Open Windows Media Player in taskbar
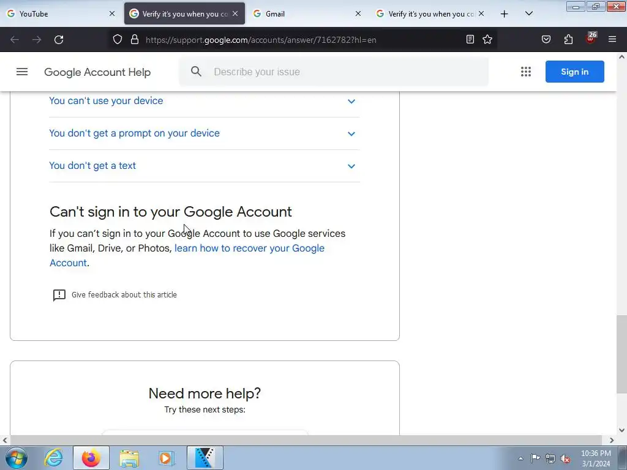Viewport: 627px width, 470px height. point(167,458)
